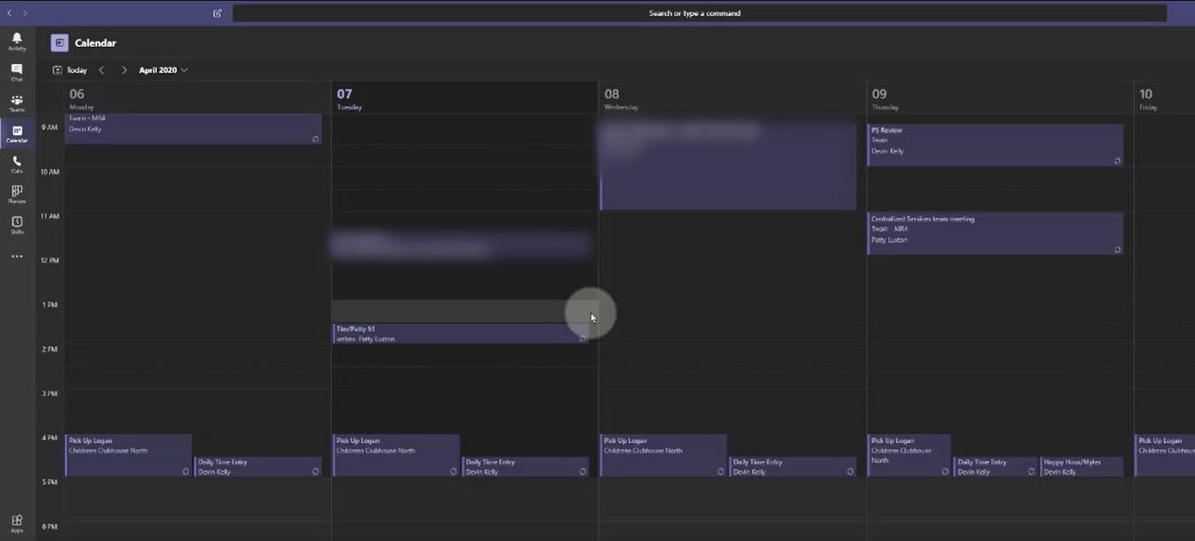Select the Calendar icon in the sidebar
Image resolution: width=1195 pixels, height=541 pixels.
tap(16, 134)
